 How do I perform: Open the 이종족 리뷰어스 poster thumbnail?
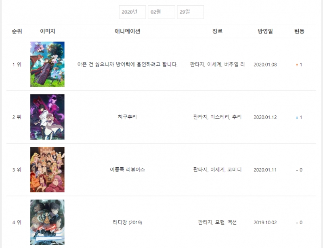47,170
